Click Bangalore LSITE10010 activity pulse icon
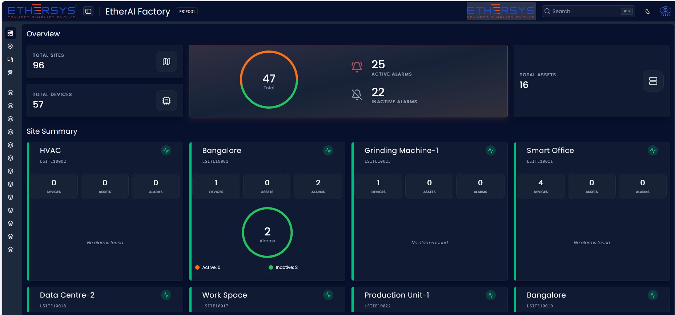Screen dimensions: 675x315 [x=653, y=295]
